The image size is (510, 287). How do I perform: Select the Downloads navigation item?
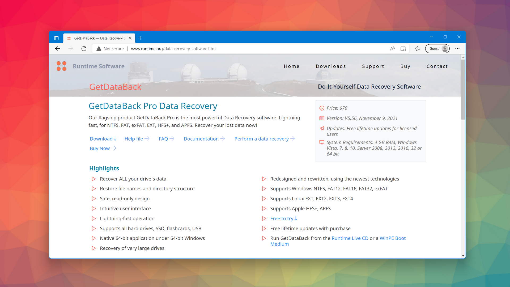pyautogui.click(x=331, y=66)
